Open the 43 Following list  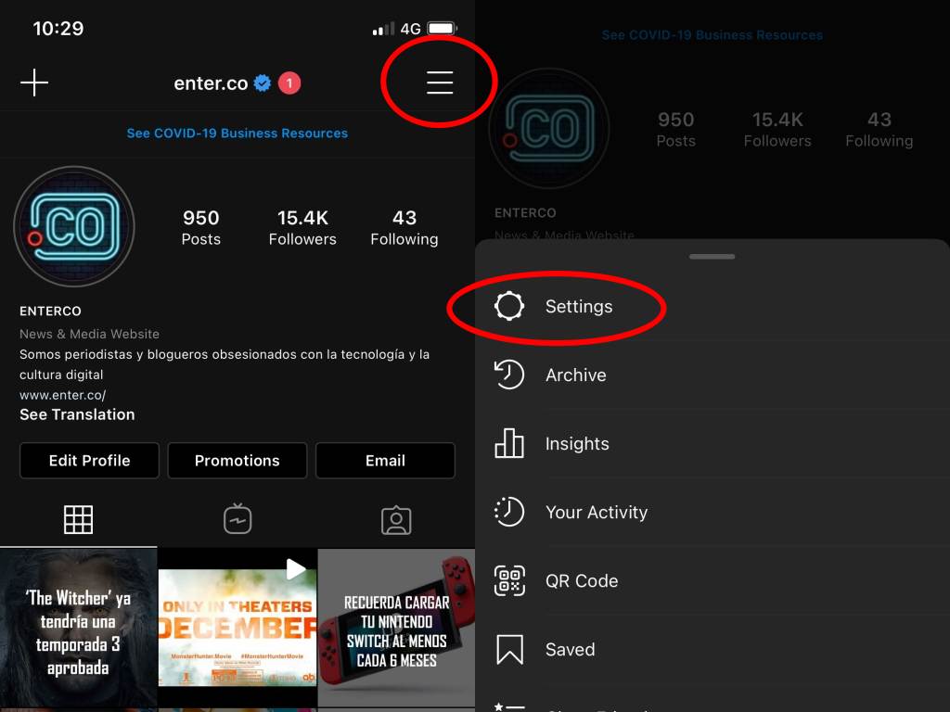click(x=404, y=227)
